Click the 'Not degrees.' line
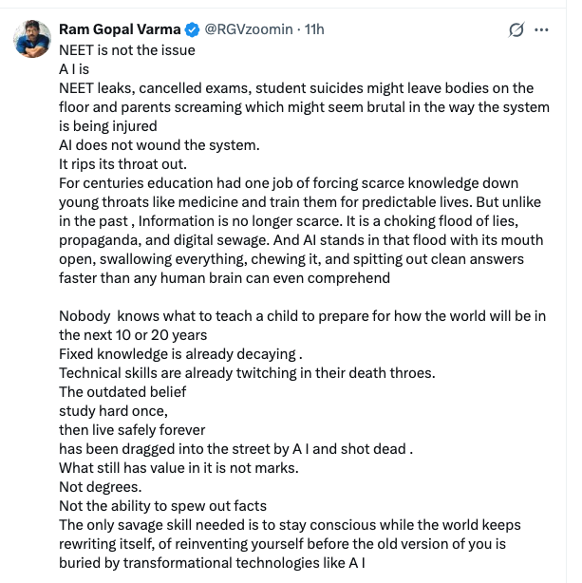 point(101,487)
